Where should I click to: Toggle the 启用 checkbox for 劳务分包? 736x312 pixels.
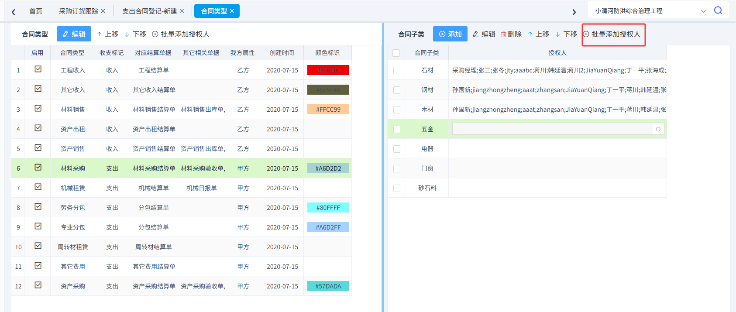click(38, 206)
